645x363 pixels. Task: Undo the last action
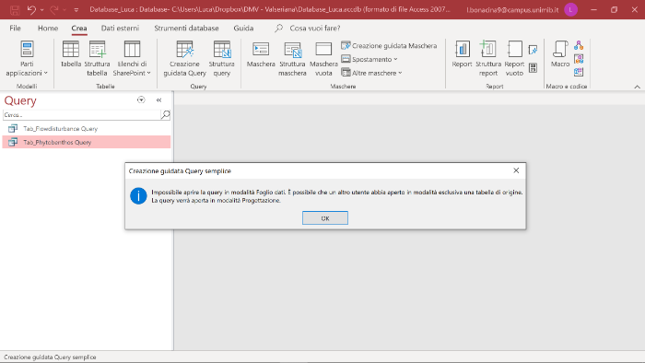tap(31, 10)
